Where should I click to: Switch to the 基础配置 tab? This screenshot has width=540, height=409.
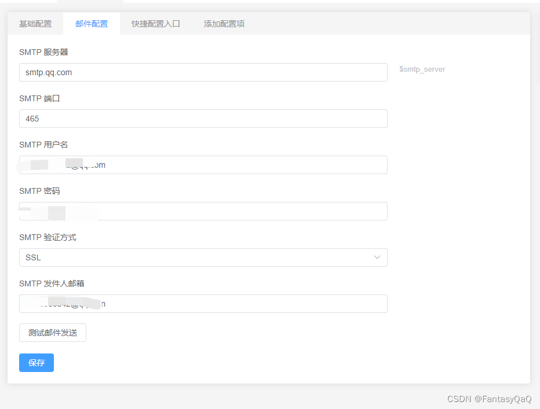[x=35, y=23]
